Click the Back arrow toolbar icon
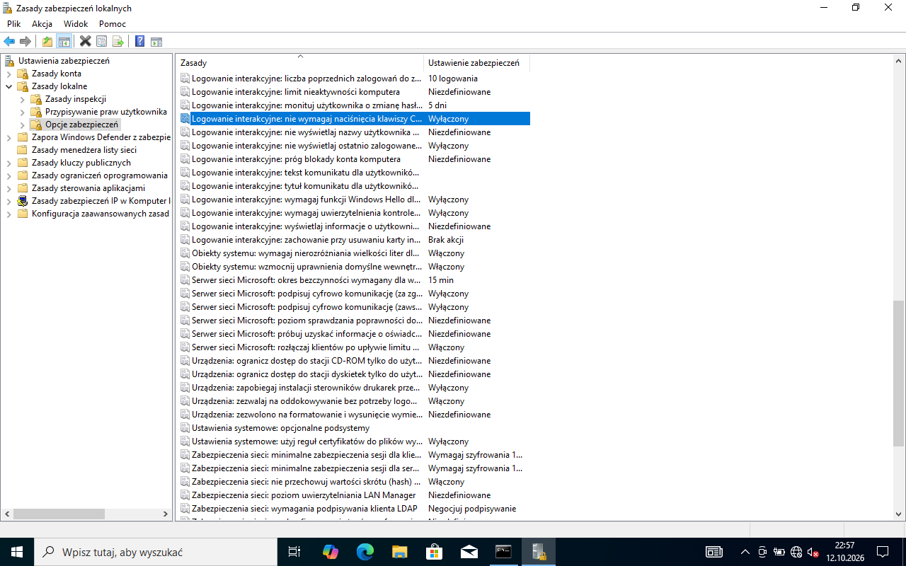Screen dimensions: 906x566 pyautogui.click(x=9, y=41)
